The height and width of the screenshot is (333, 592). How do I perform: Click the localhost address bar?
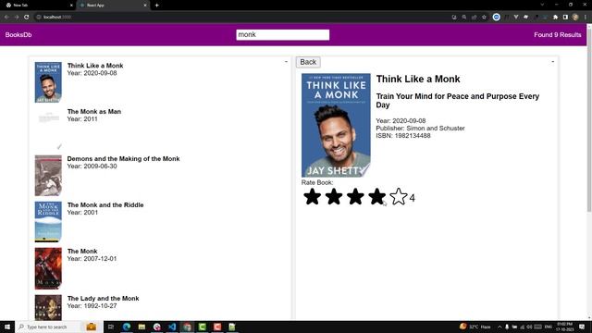click(x=241, y=17)
